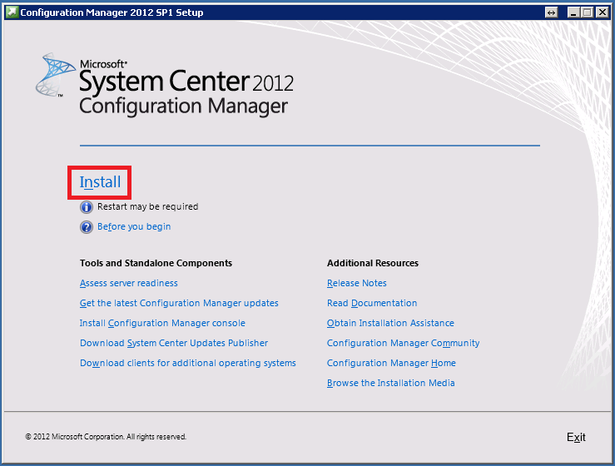Click the double-arrow title bar button
This screenshot has height=466, width=615.
[551, 12]
